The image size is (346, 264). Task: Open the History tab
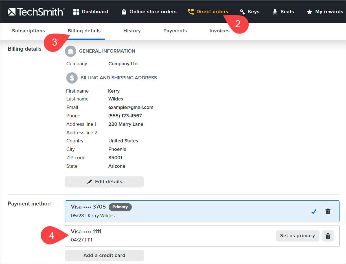(x=132, y=31)
